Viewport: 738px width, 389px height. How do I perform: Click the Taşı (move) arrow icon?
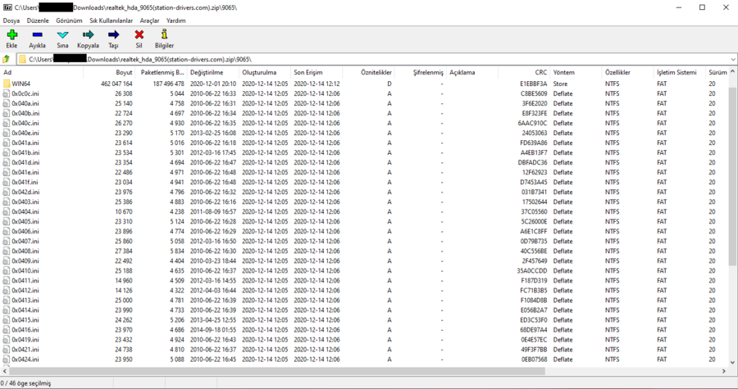tap(113, 34)
